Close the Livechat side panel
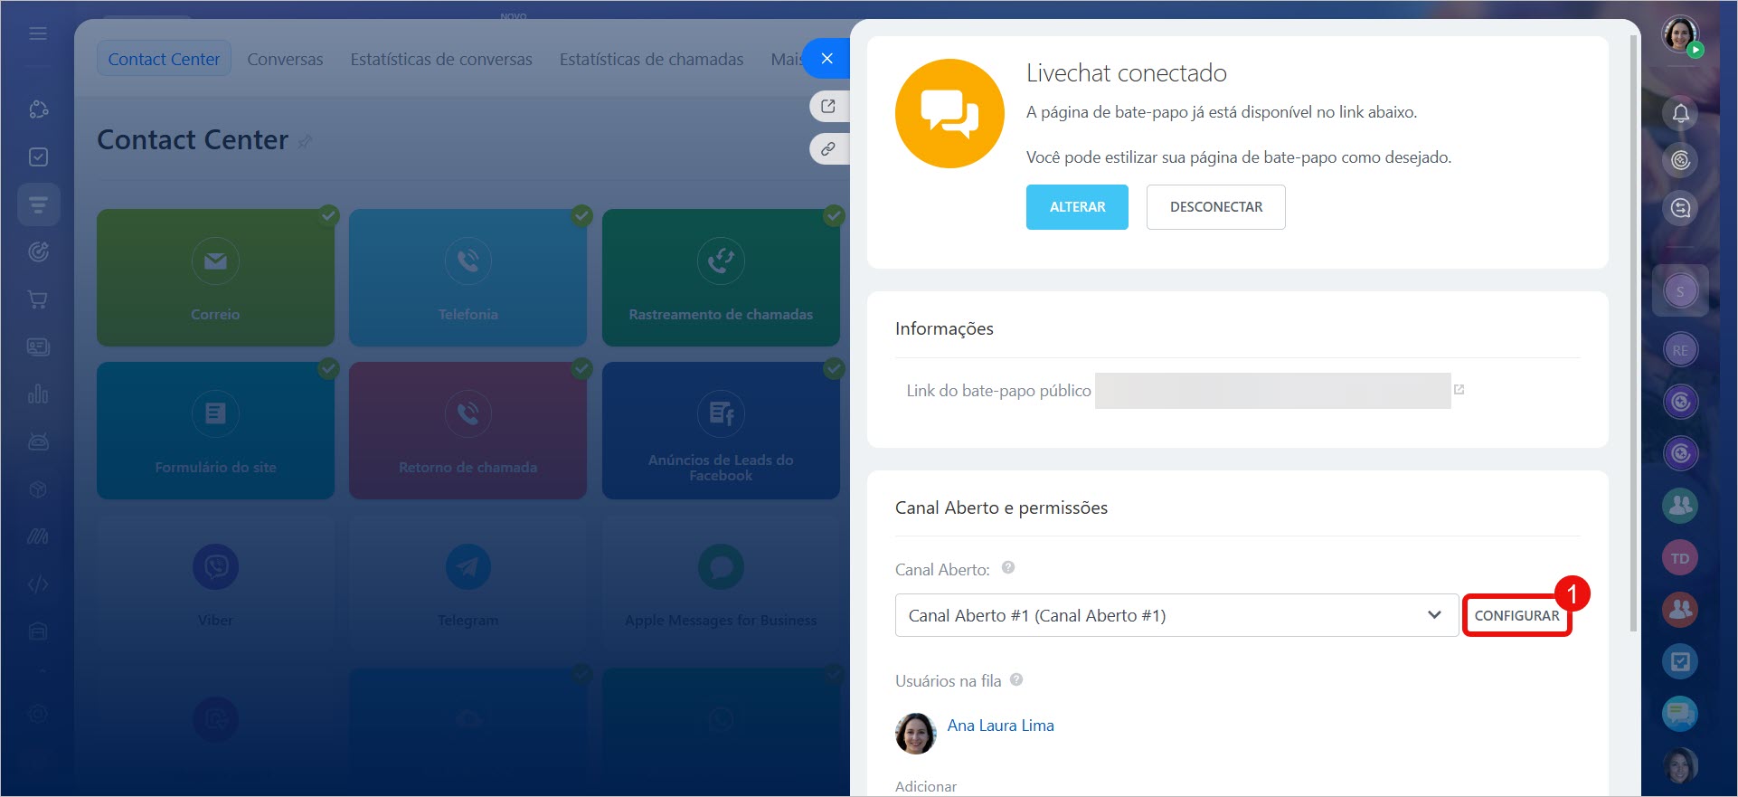Screen dimensions: 1738x797 click(x=826, y=59)
